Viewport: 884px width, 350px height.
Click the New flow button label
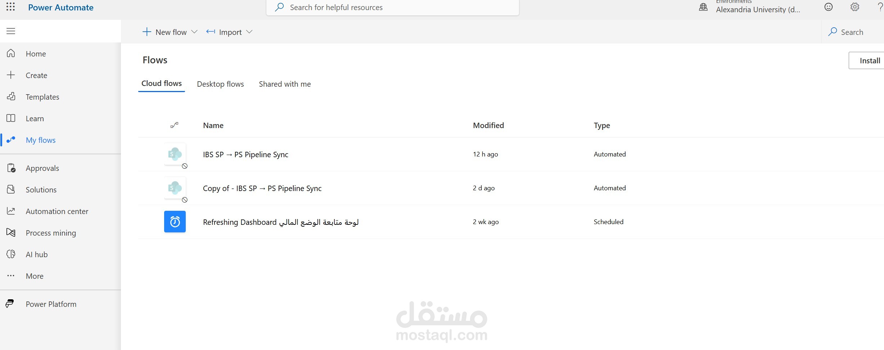click(x=171, y=32)
